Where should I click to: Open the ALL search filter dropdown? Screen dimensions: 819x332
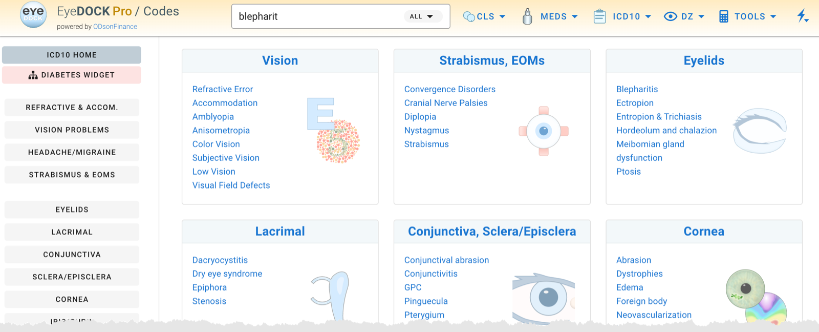pos(421,16)
